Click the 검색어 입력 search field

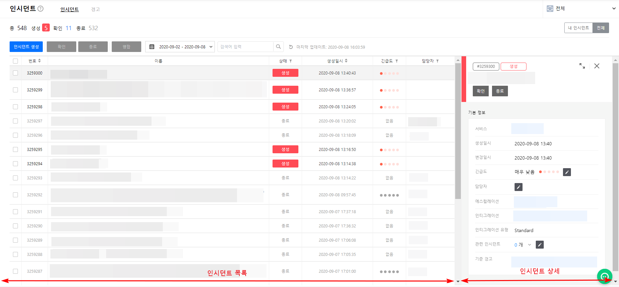(245, 47)
